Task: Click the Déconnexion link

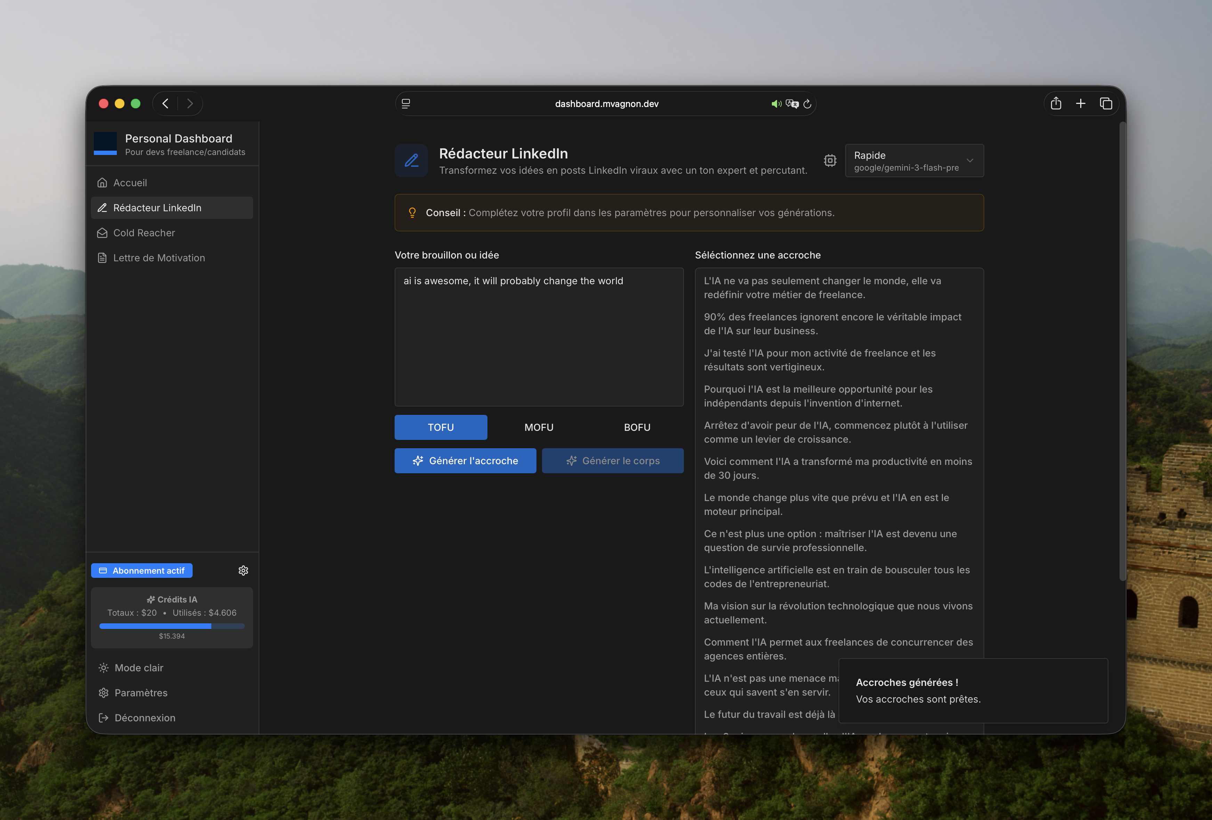Action: (x=145, y=718)
